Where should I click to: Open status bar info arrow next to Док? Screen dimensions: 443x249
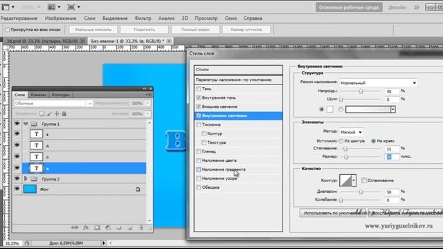tap(104, 243)
